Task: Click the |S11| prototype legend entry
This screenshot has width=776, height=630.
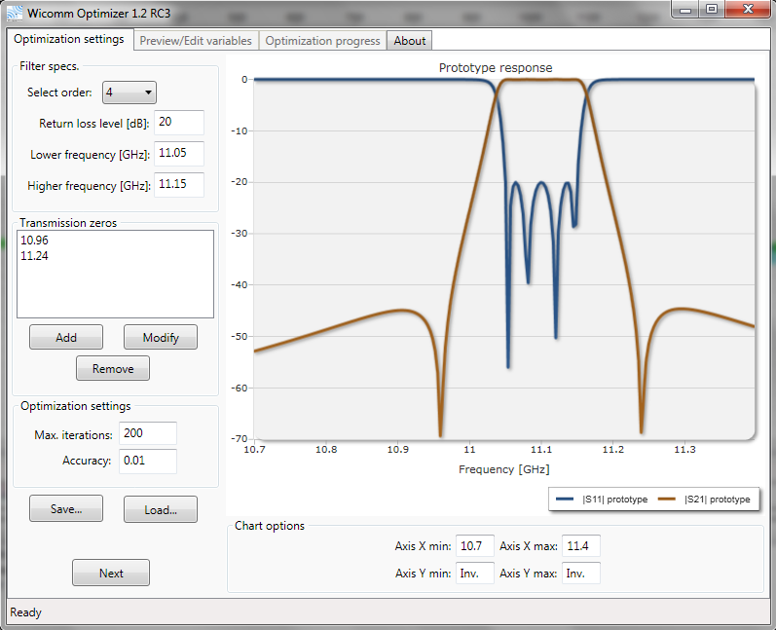Action: 602,500
